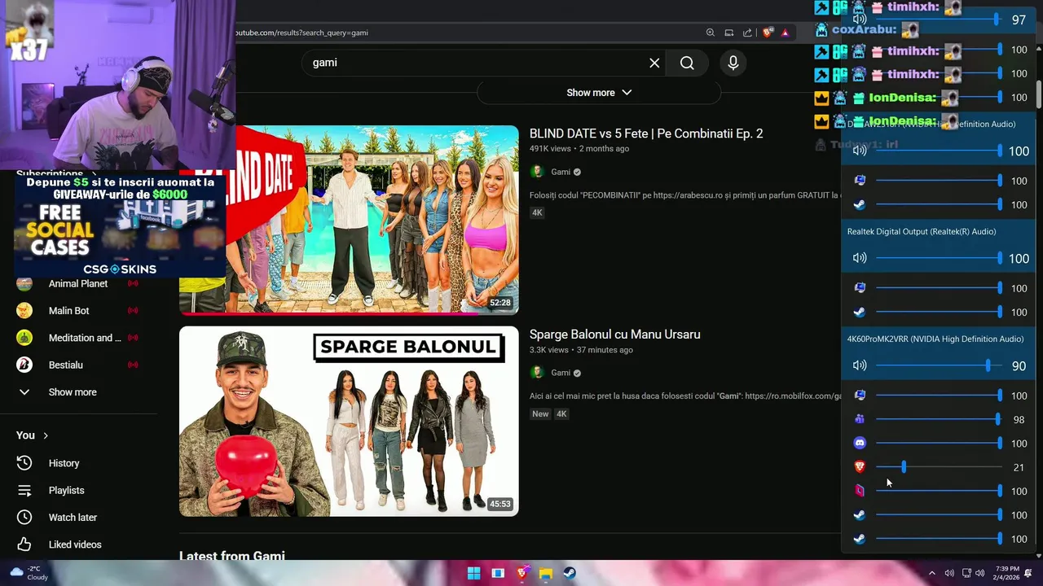This screenshot has width=1043, height=586.
Task: Mute Brave in the volume mixer
Action: click(860, 467)
